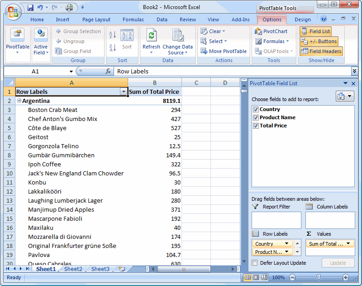Open the Active Field icon

(41, 35)
